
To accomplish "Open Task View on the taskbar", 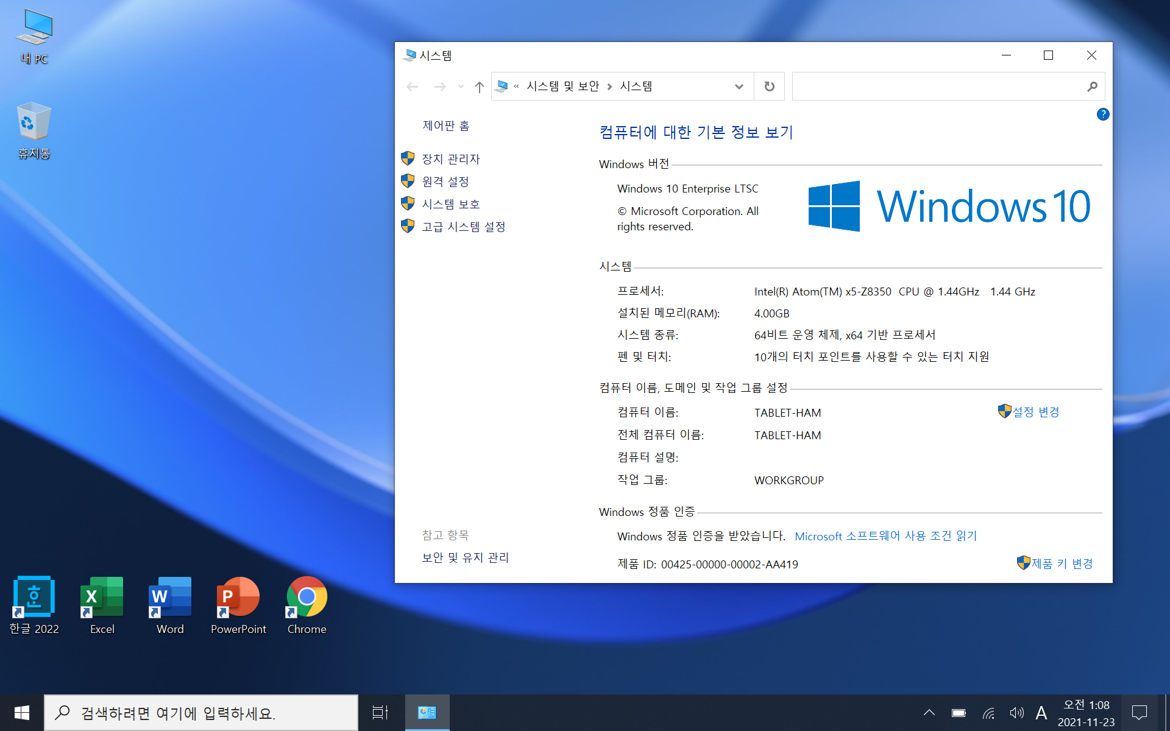I will coord(380,713).
